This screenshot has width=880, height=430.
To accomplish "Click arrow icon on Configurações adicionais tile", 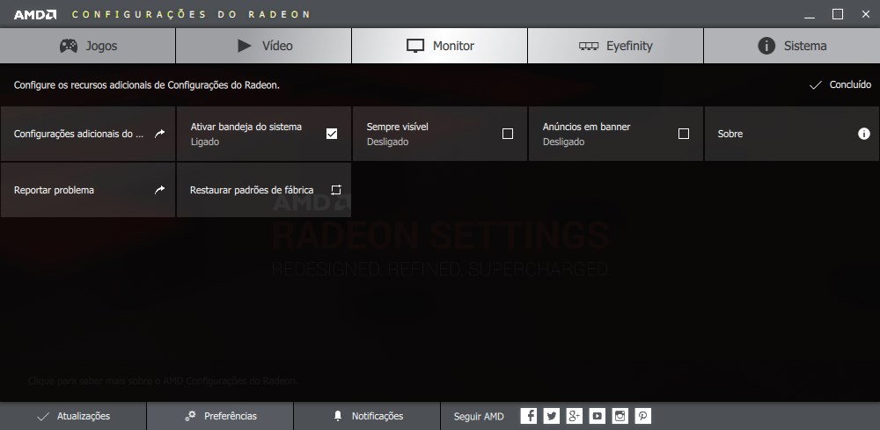I will [x=160, y=134].
